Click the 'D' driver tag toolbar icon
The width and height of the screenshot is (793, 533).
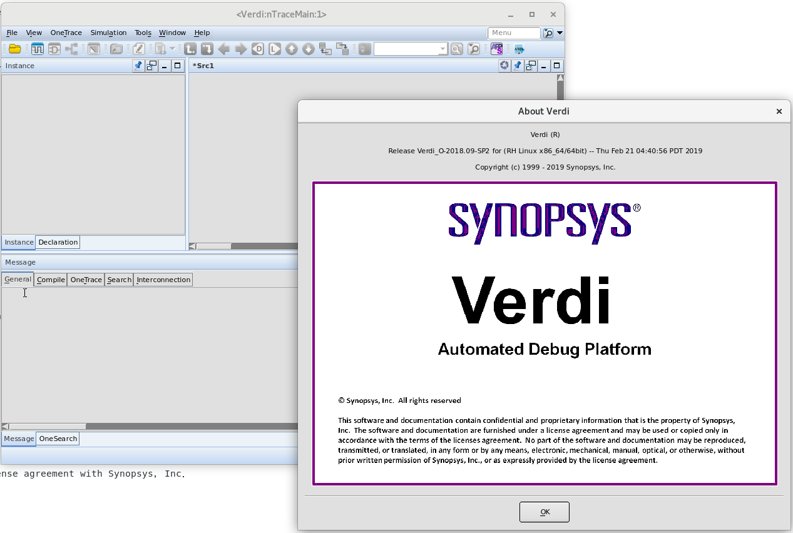click(258, 49)
